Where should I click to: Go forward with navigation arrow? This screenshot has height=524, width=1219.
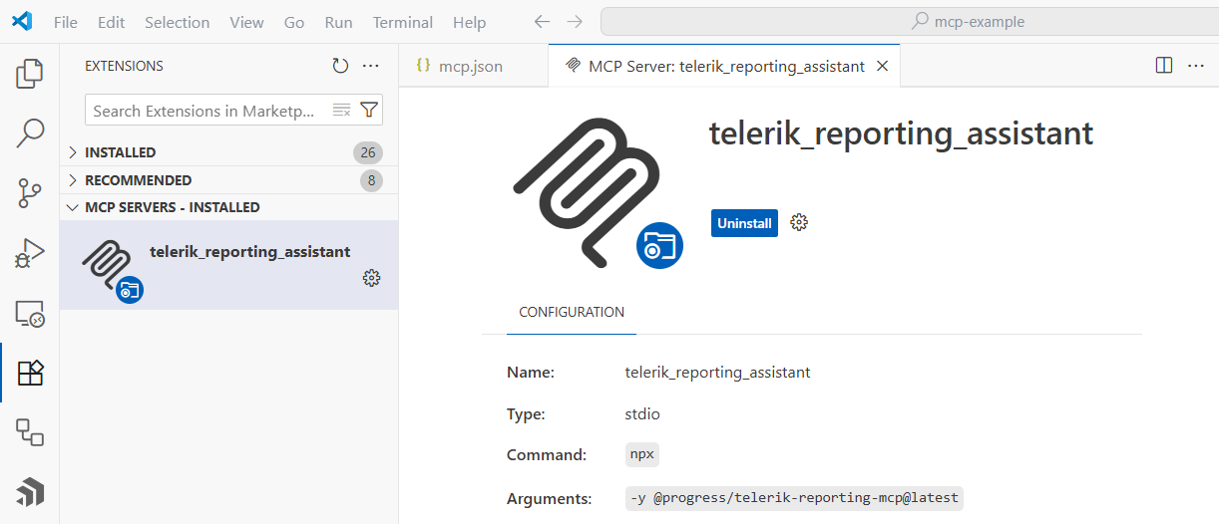pyautogui.click(x=575, y=21)
